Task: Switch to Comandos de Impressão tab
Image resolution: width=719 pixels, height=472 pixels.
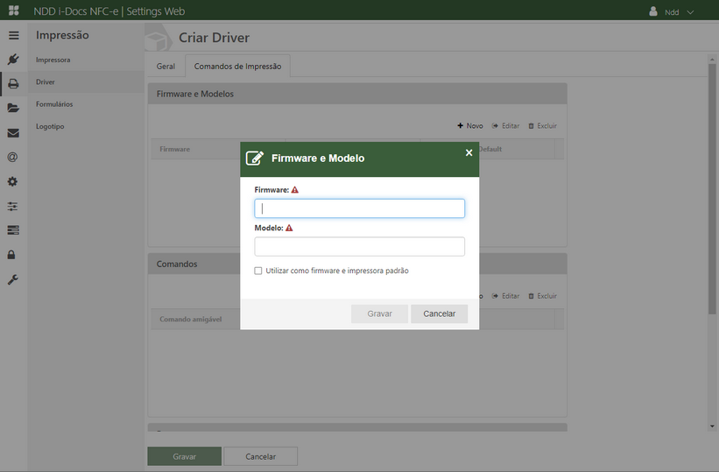Action: [x=237, y=66]
